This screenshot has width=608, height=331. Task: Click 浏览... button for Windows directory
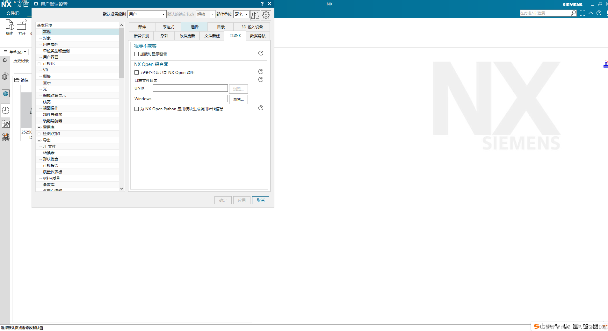(238, 99)
